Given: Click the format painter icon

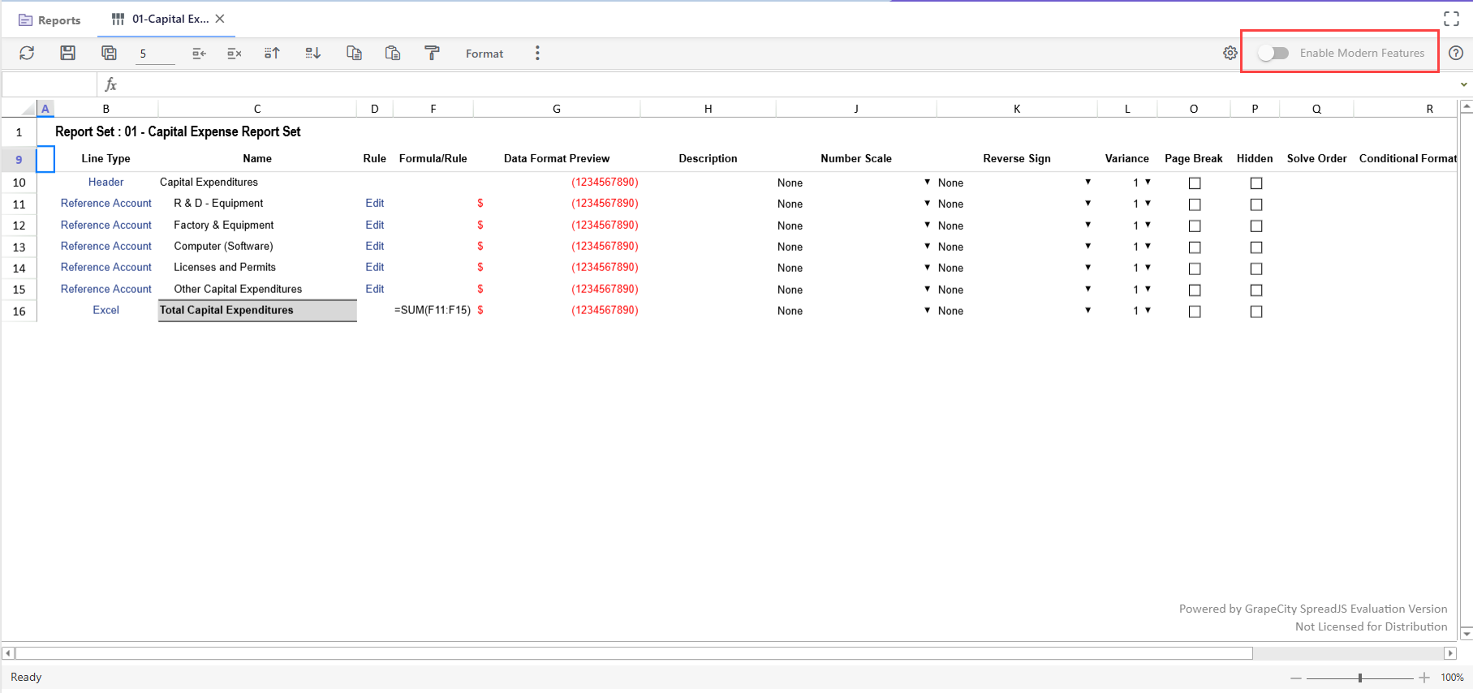Looking at the screenshot, I should [432, 53].
